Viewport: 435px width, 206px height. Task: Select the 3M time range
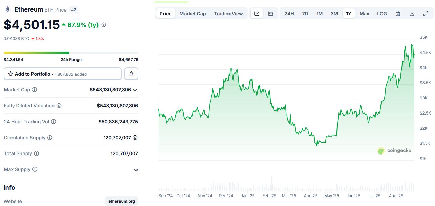coord(334,14)
